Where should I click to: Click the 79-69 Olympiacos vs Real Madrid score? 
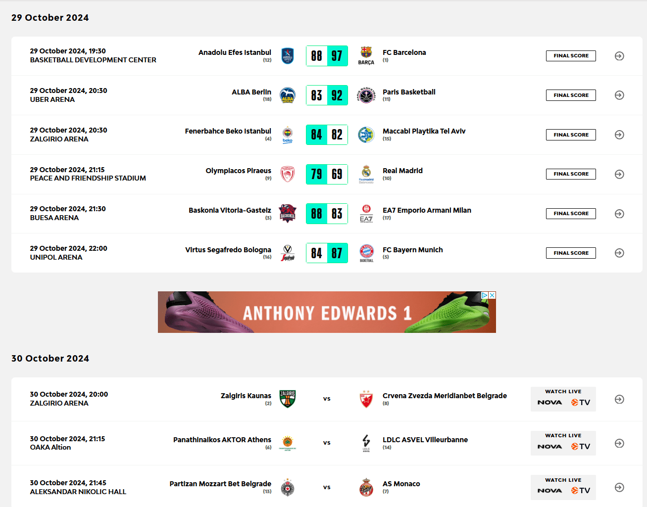coord(327,174)
